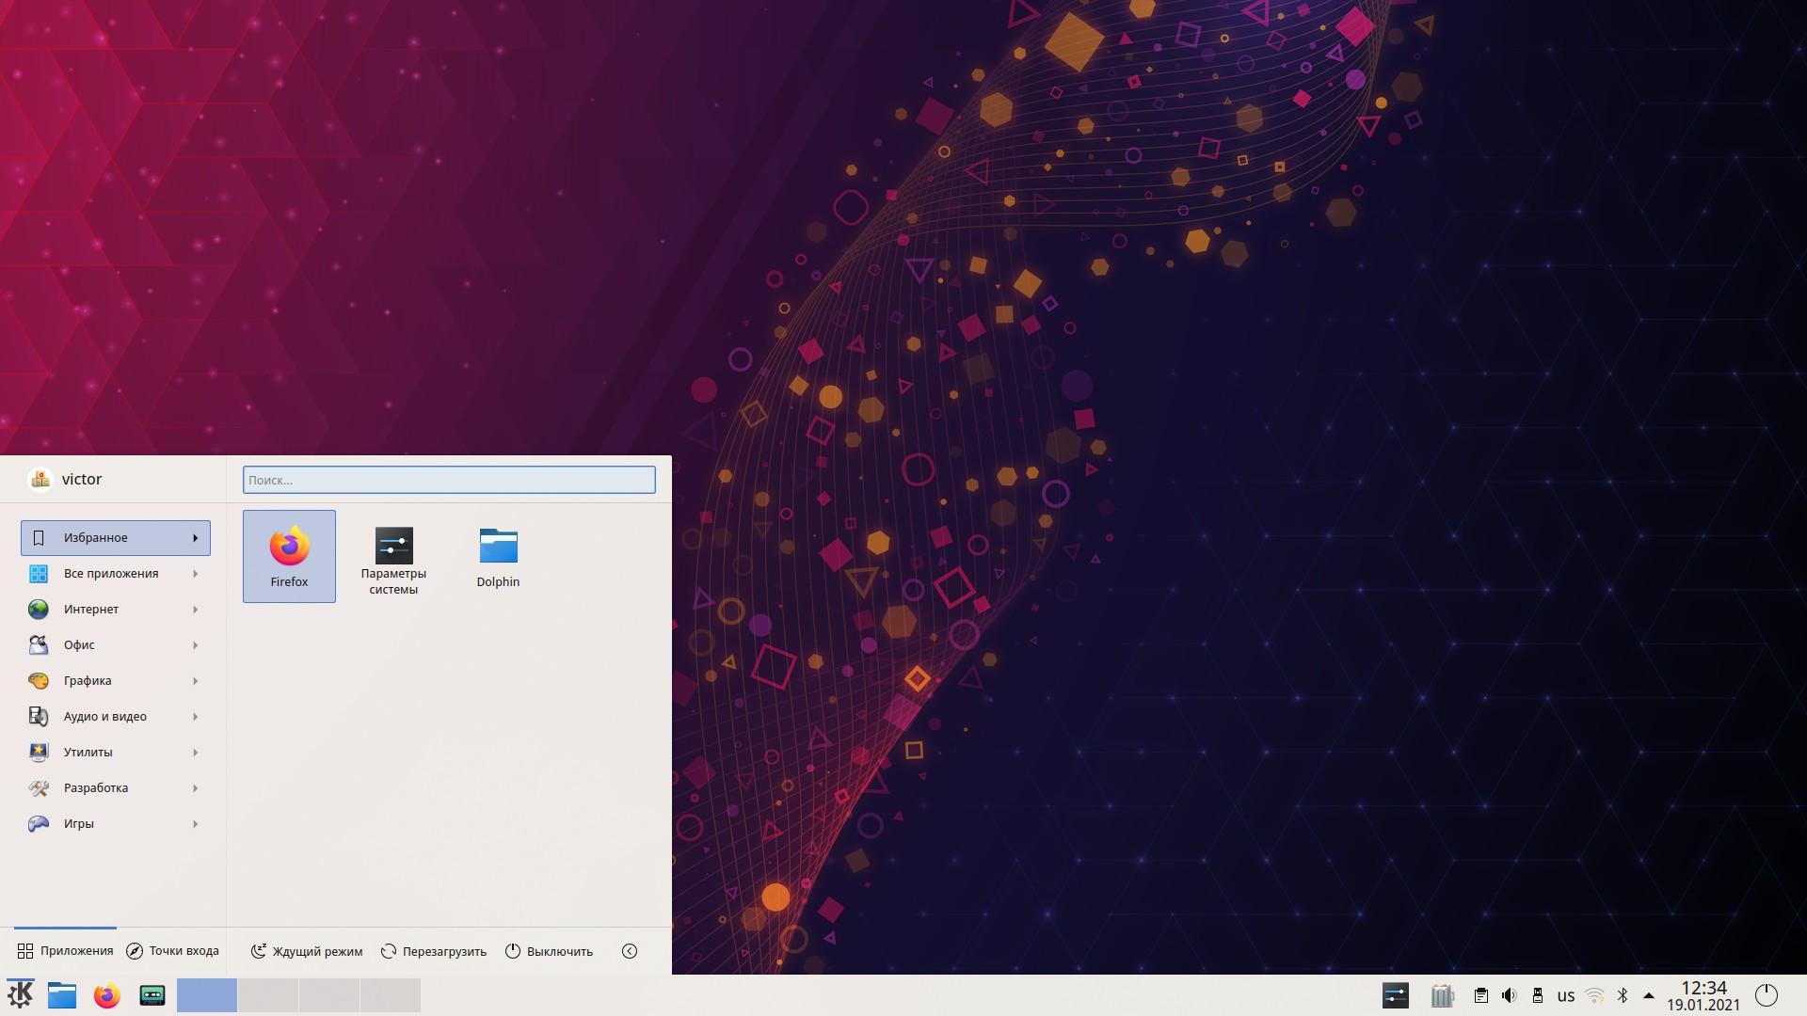Switch to the fourth virtual desktop
The height and width of the screenshot is (1016, 1807).
tap(390, 994)
